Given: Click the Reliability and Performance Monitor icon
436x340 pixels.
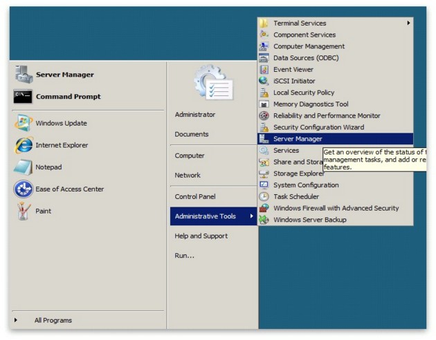Looking at the screenshot, I should pos(264,115).
